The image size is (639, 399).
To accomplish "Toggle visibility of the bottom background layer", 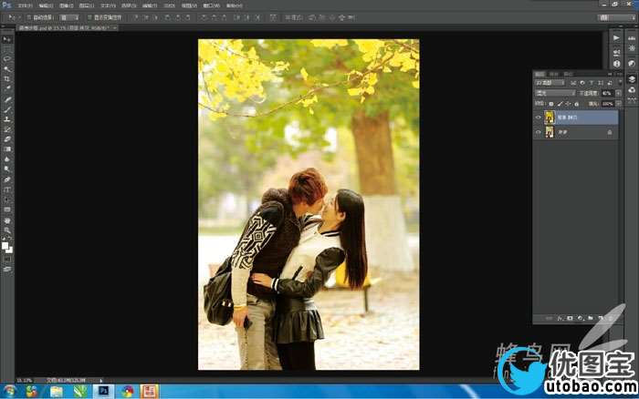I will pyautogui.click(x=538, y=132).
